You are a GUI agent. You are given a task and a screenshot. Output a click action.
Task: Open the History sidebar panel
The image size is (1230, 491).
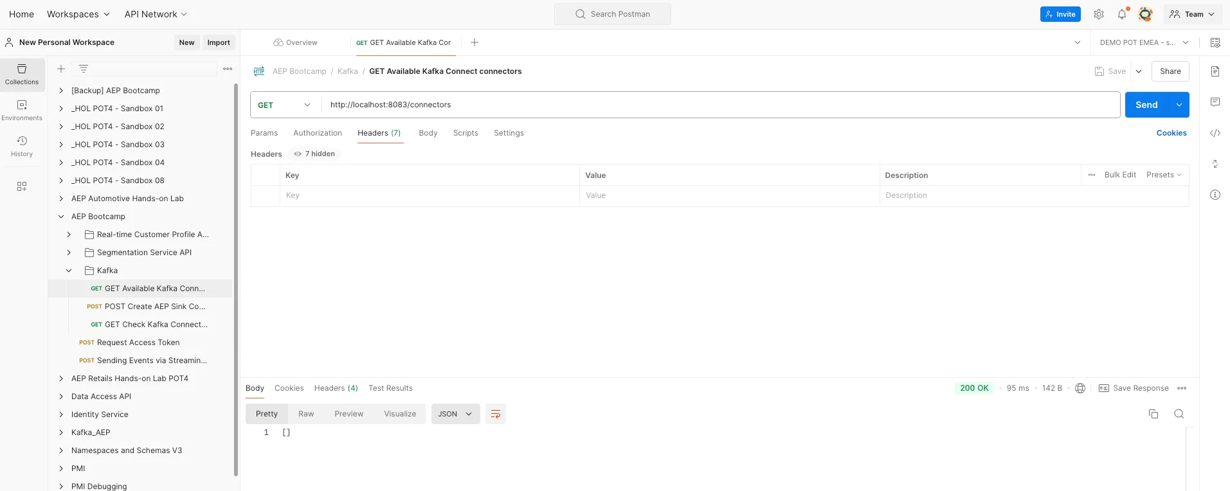coord(22,147)
